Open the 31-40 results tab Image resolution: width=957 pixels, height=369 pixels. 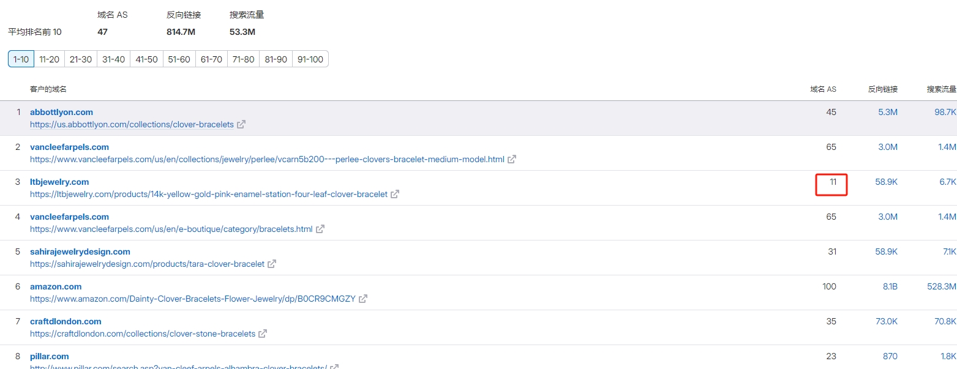point(114,59)
